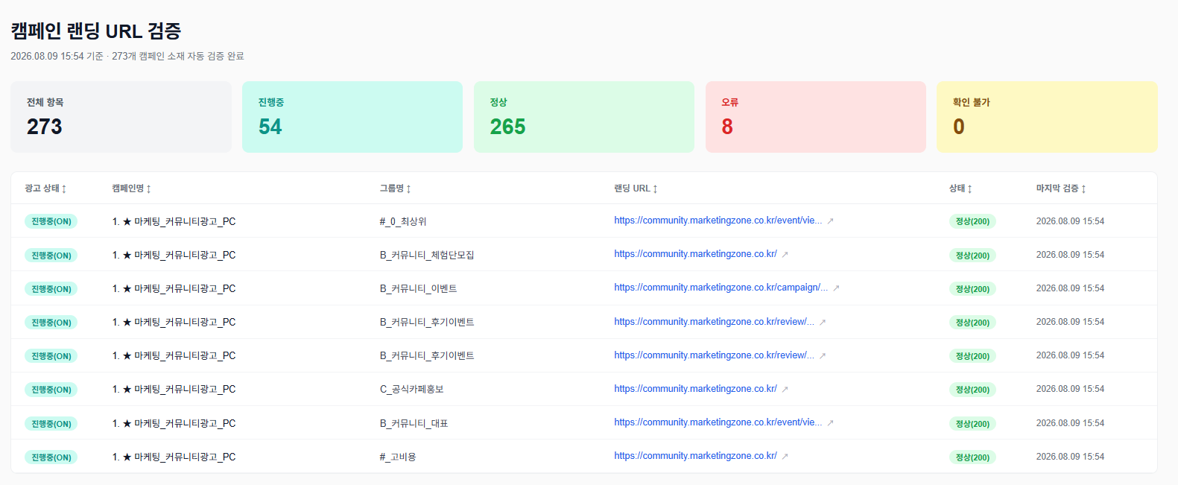Open external link icon in #_고비용 row
The image size is (1178, 485).
(785, 457)
